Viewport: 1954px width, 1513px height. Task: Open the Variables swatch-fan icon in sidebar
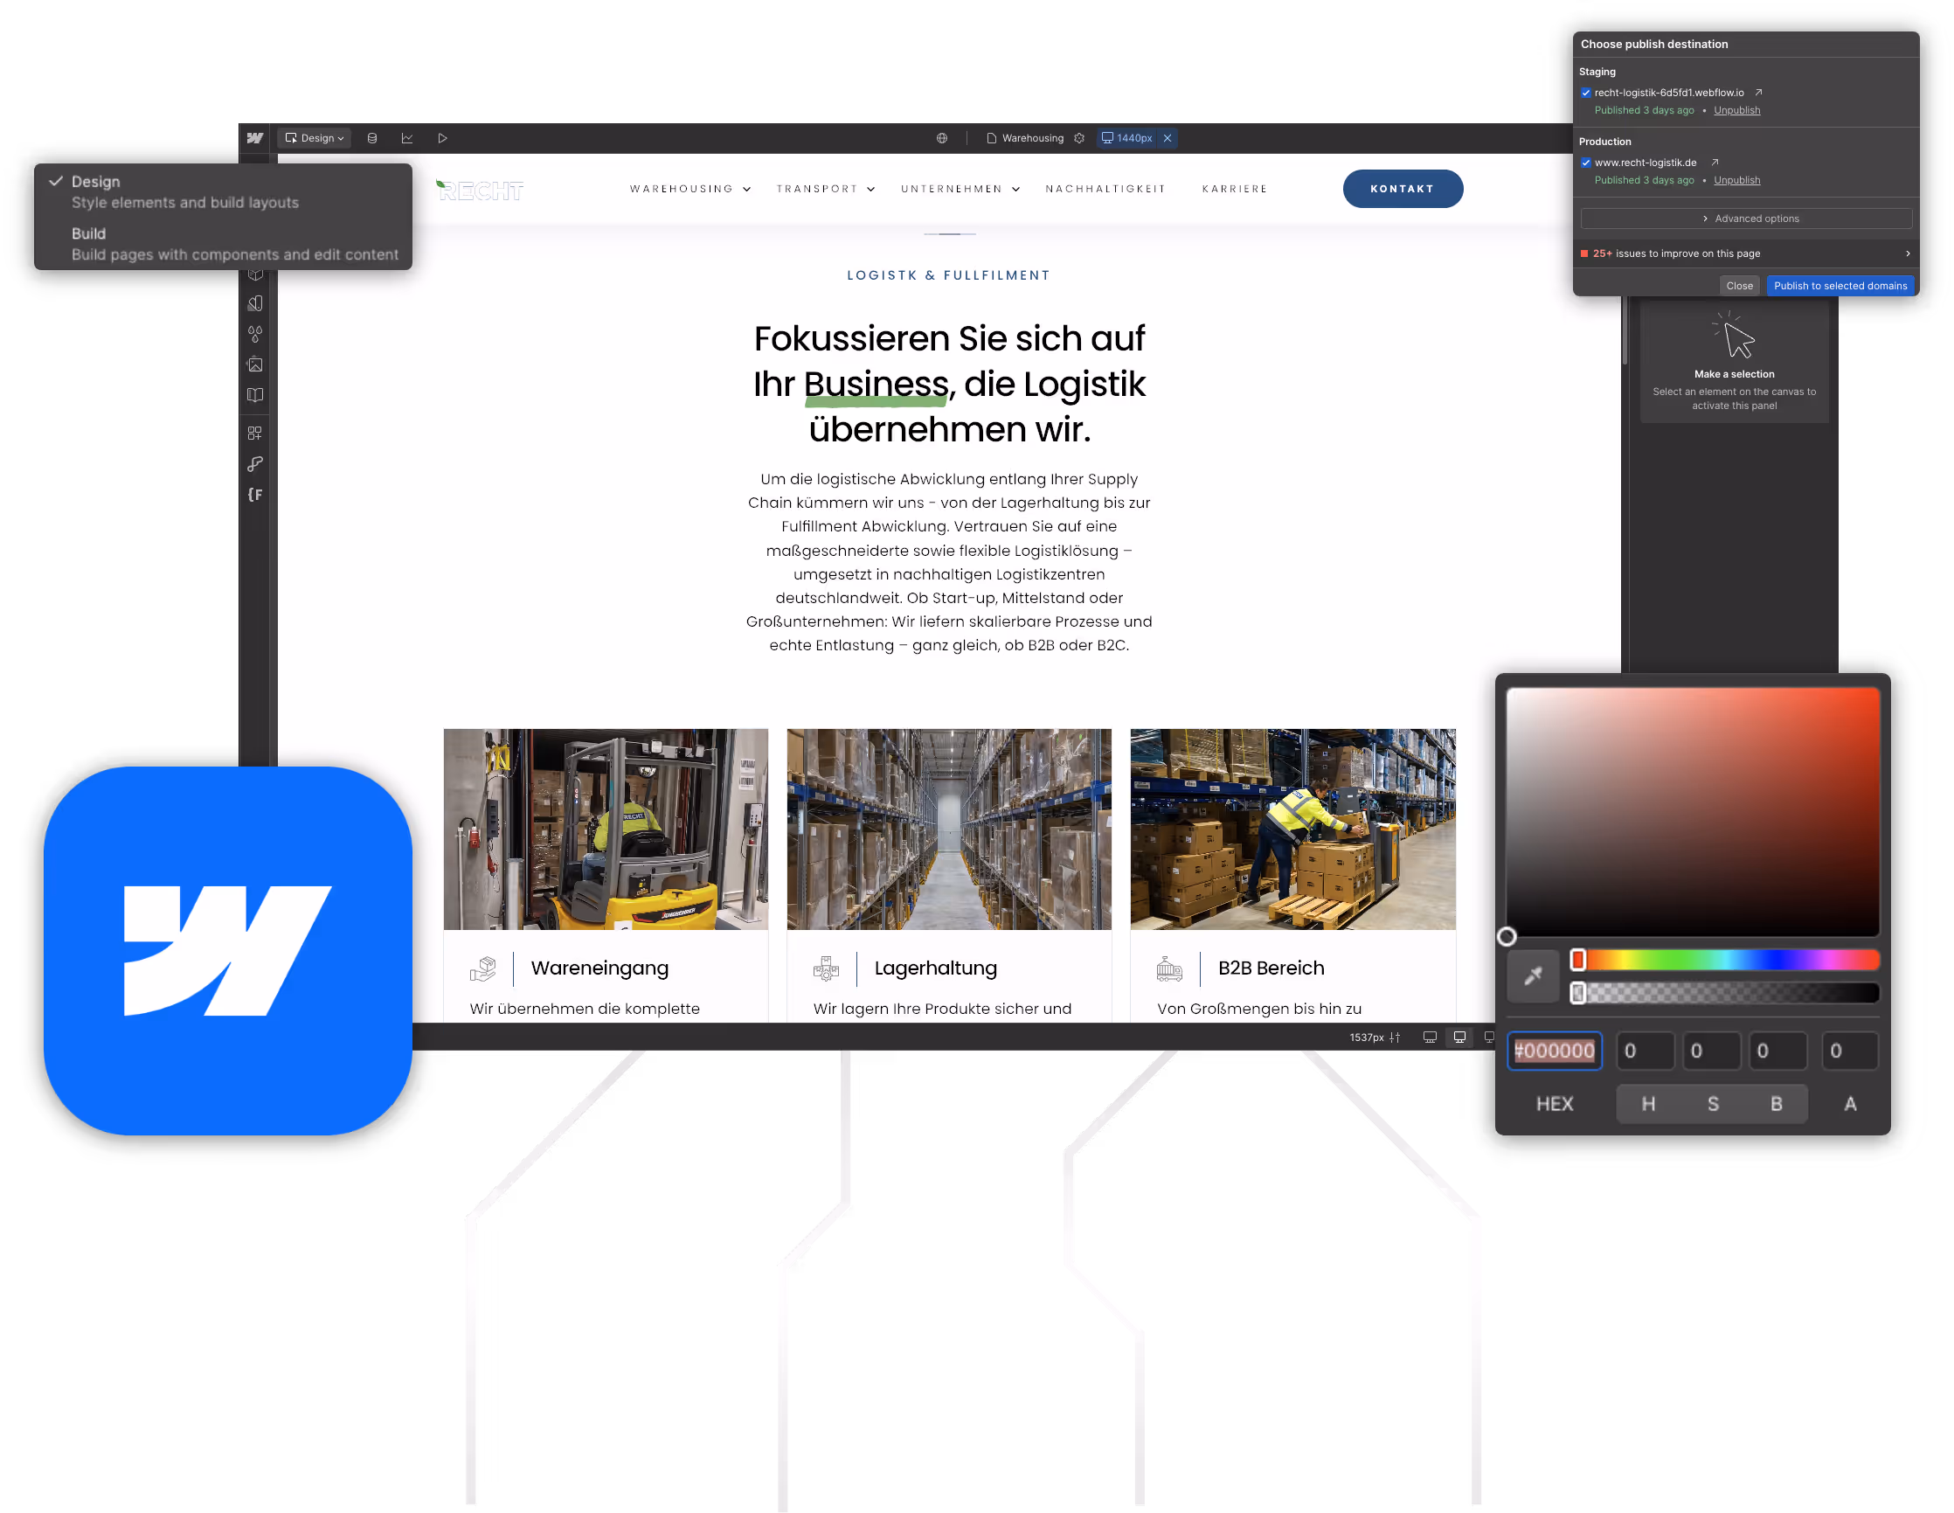click(x=255, y=303)
